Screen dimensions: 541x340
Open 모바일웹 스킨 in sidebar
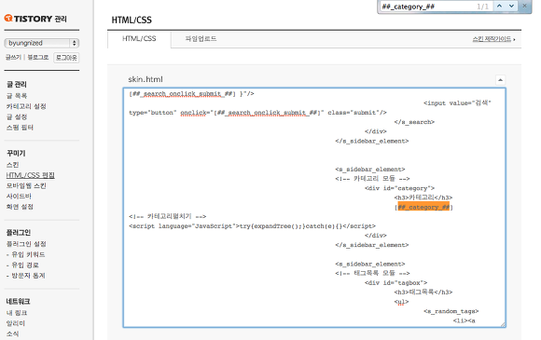(26, 186)
